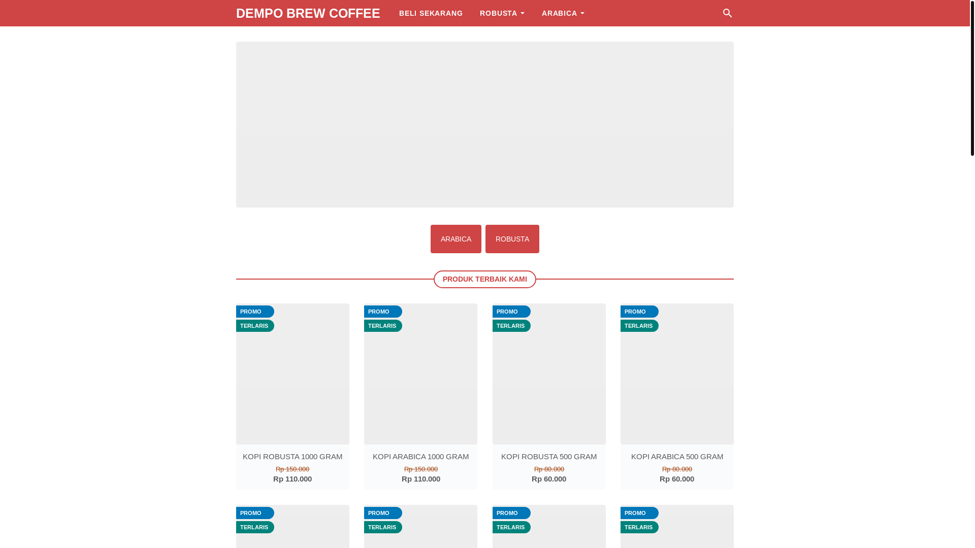Open the Kopi Arabica 1000 Gram title link
Image resolution: width=975 pixels, height=548 pixels.
[420, 457]
